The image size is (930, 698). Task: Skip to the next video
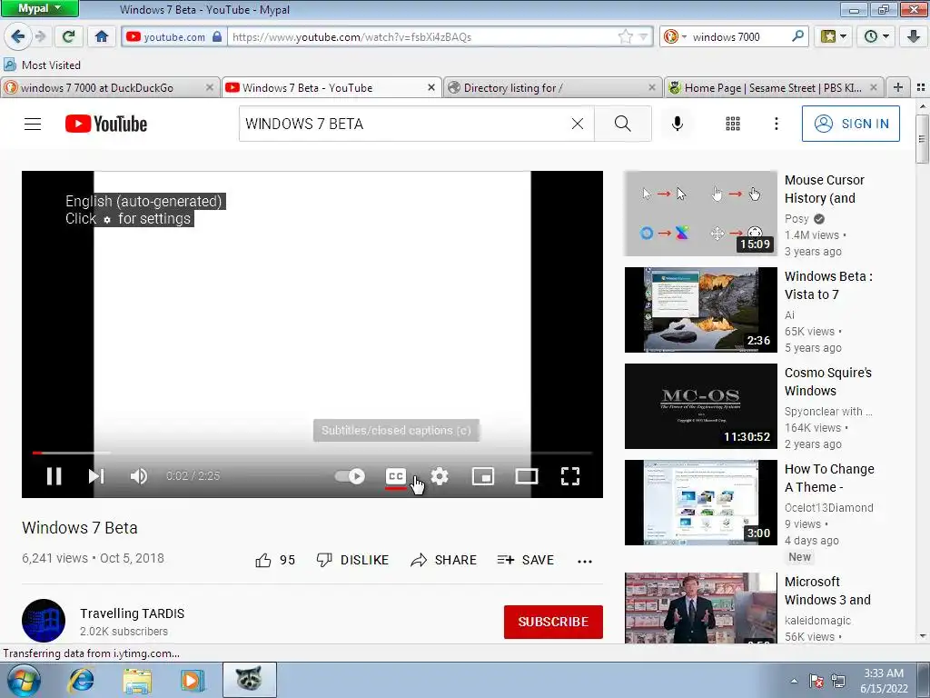96,476
